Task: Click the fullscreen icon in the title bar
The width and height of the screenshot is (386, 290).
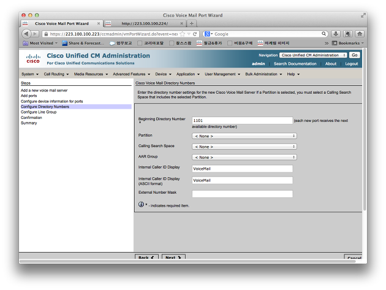Action: tap(363, 15)
